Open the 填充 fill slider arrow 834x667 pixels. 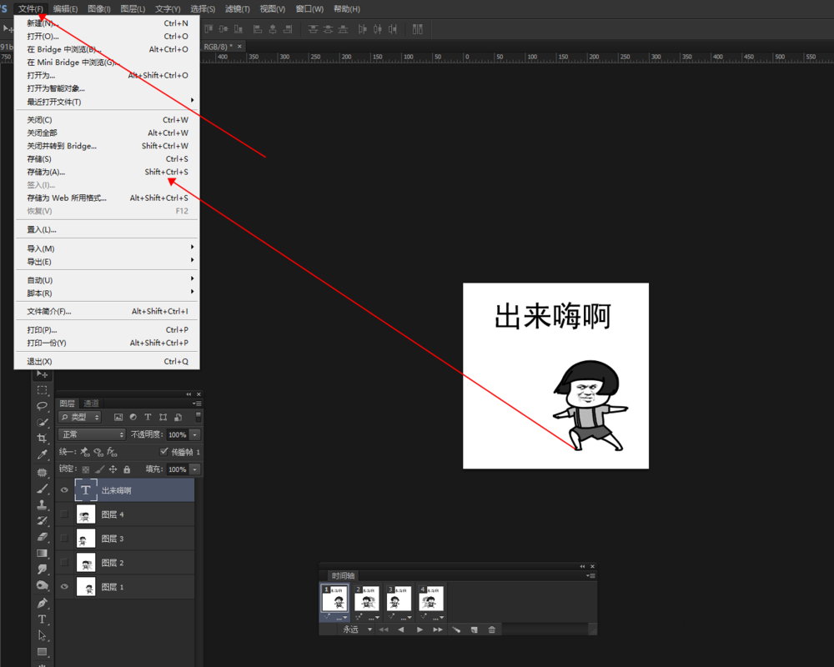tap(195, 469)
